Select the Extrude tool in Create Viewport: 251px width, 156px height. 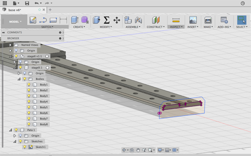point(74,20)
